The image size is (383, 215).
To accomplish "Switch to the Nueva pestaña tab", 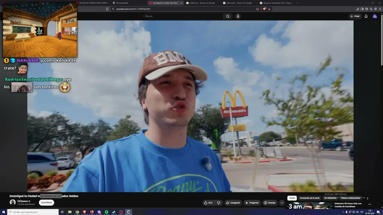I will [x=129, y=3].
